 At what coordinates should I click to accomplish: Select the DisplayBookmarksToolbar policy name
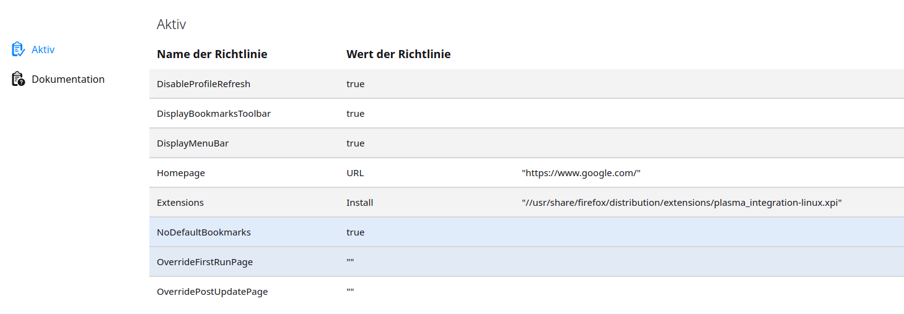213,114
